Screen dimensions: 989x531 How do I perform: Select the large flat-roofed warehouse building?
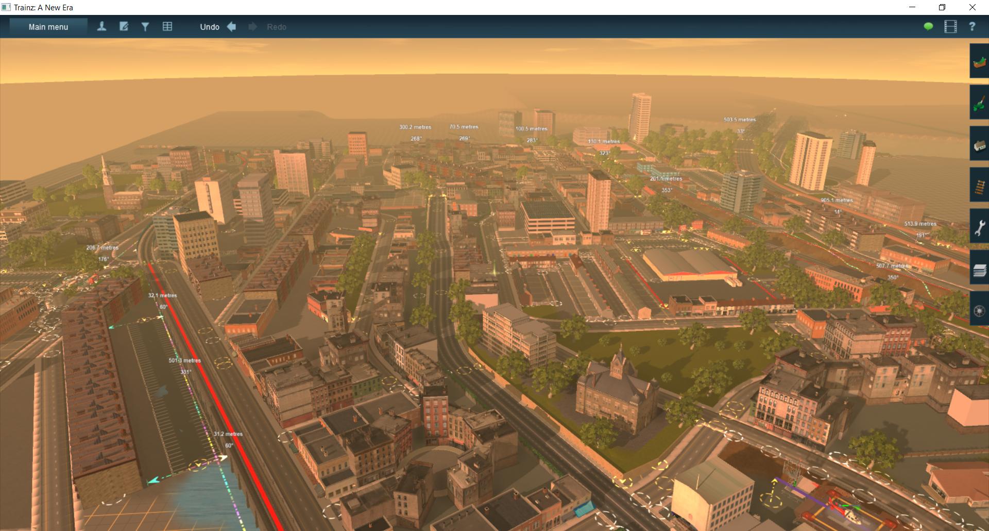690,264
